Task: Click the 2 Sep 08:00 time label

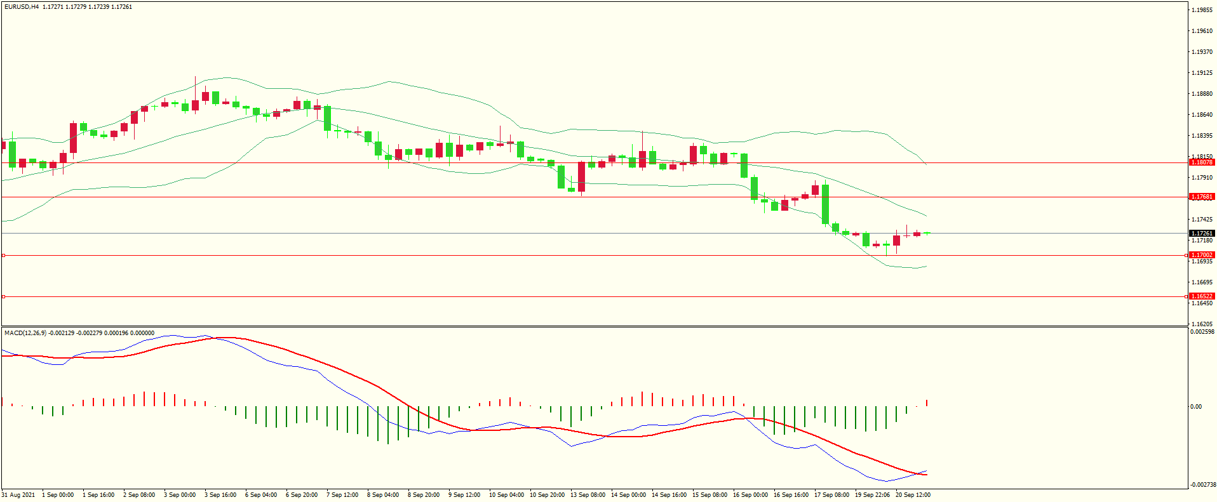Action: point(139,495)
